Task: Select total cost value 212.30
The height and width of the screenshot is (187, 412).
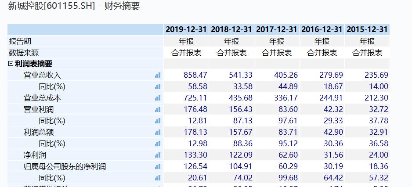Action: (x=376, y=98)
